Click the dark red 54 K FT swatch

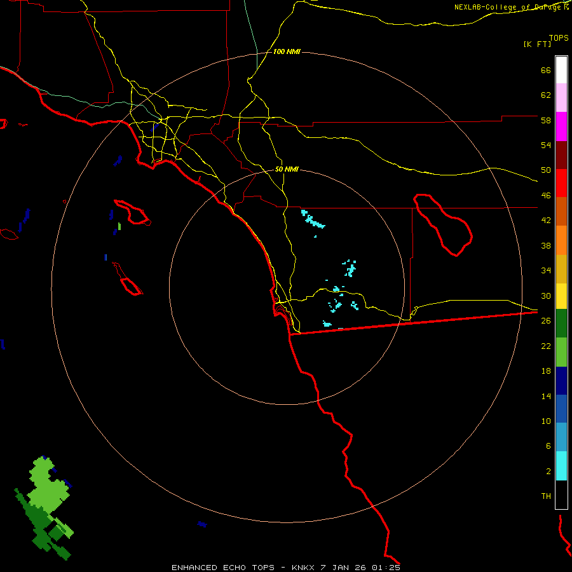point(561,155)
